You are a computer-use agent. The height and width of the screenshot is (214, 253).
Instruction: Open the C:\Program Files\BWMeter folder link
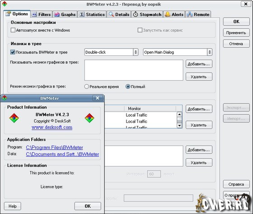click(x=54, y=147)
